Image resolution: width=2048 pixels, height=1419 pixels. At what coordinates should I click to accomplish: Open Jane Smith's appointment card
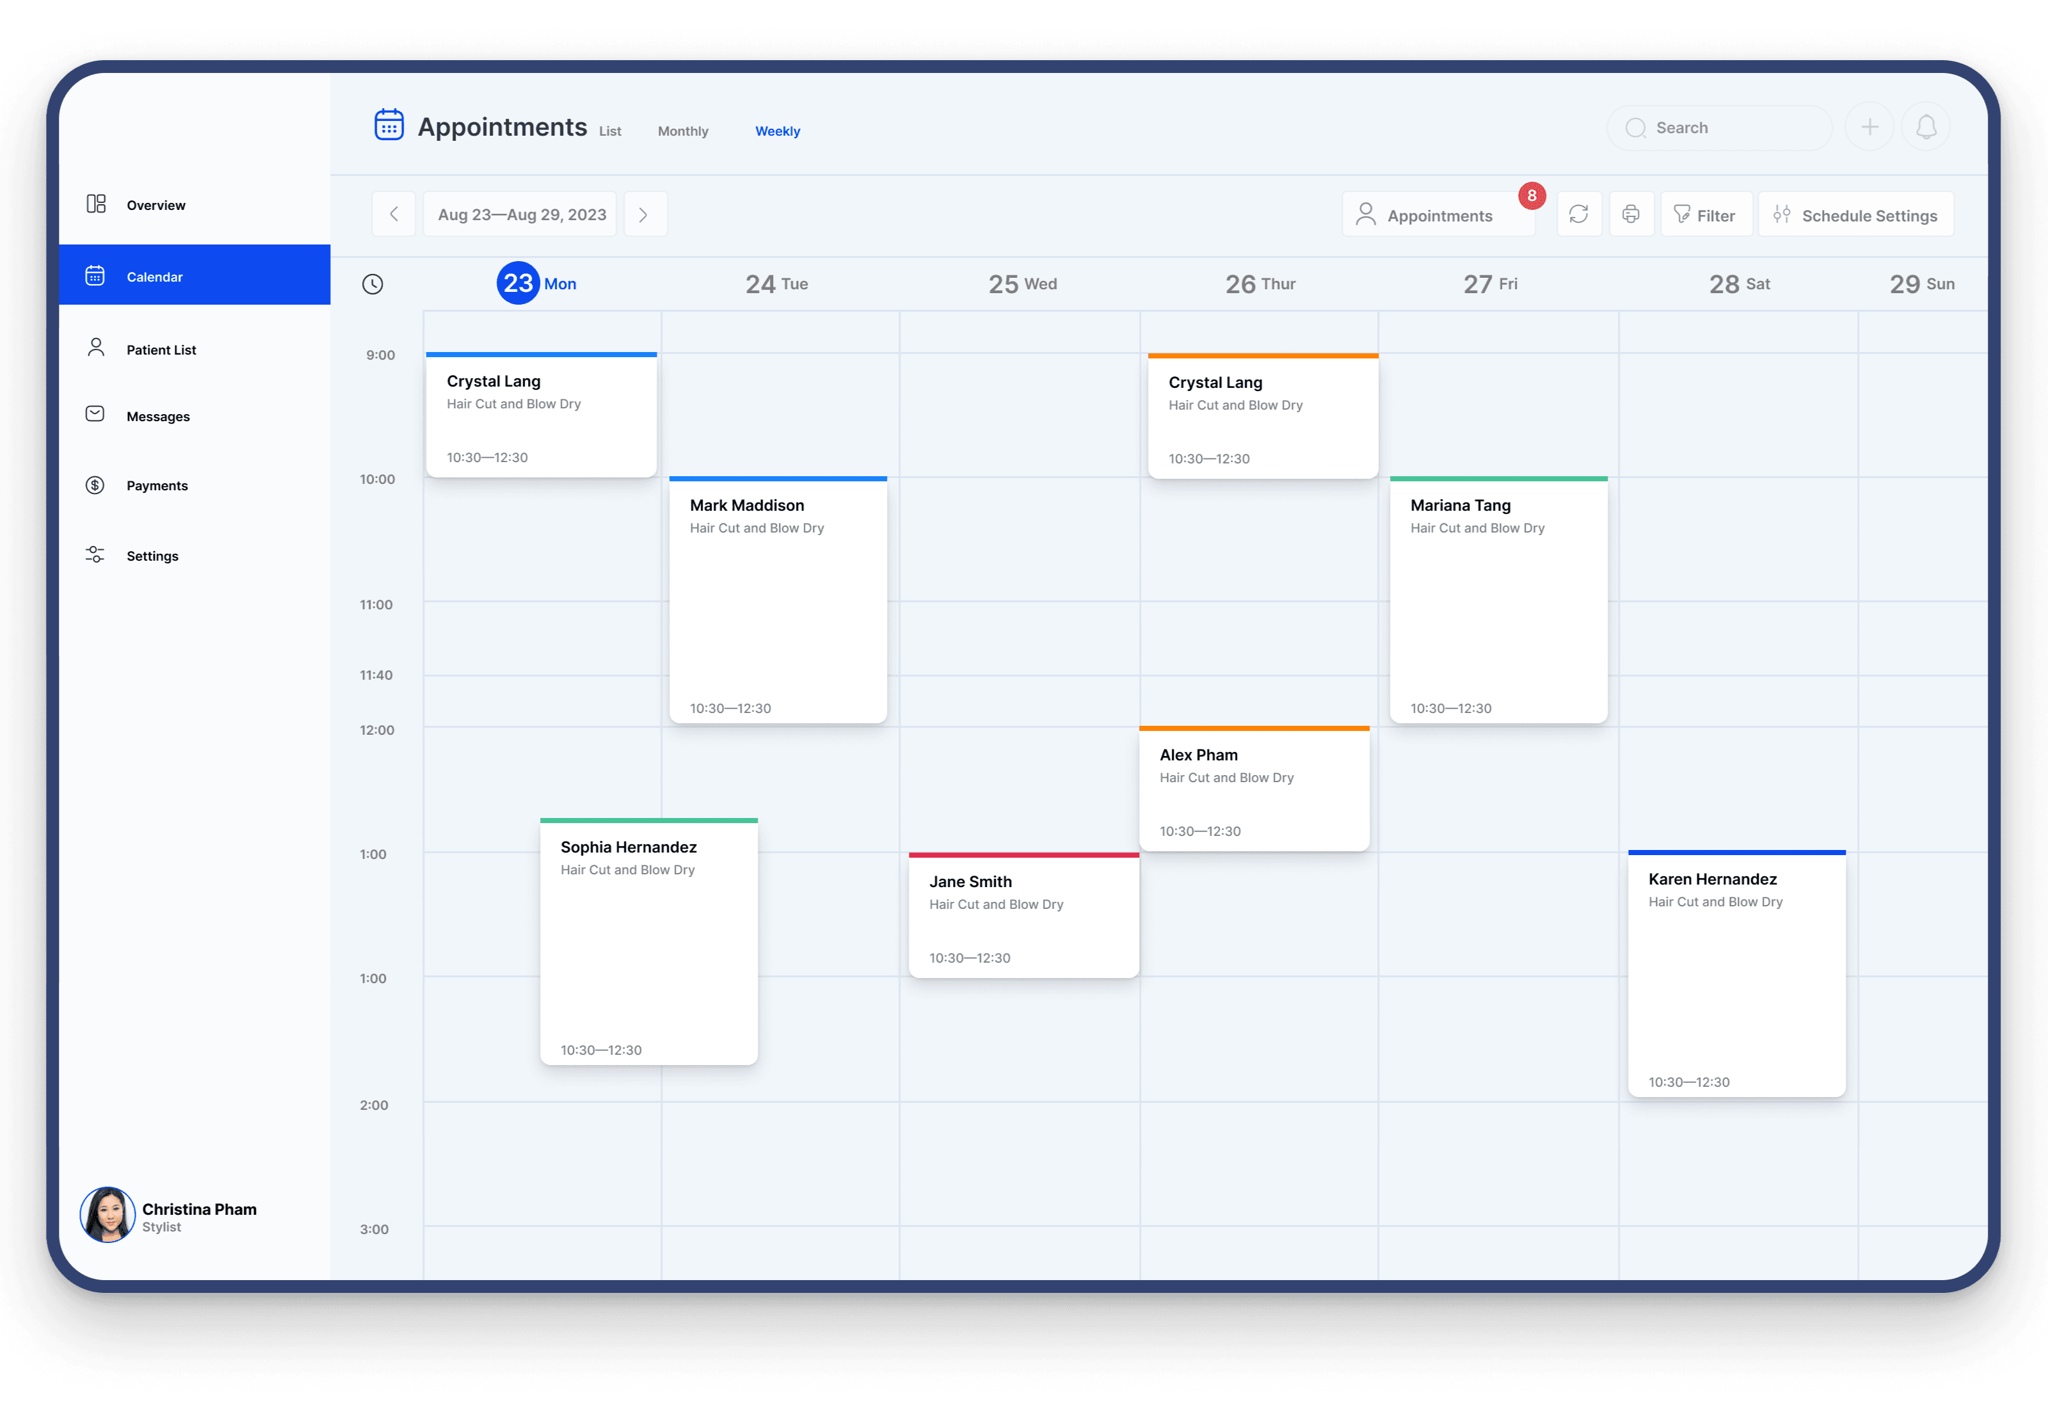click(x=1024, y=916)
